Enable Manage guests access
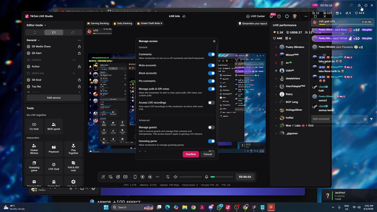The height and width of the screenshot is (212, 377). [x=211, y=127]
